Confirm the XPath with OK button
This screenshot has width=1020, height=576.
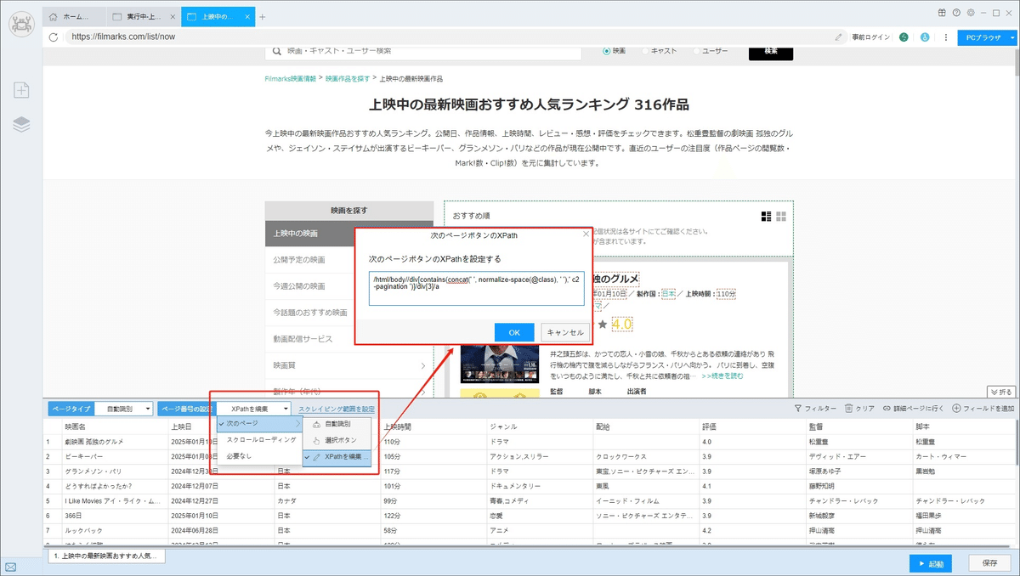[x=514, y=332]
